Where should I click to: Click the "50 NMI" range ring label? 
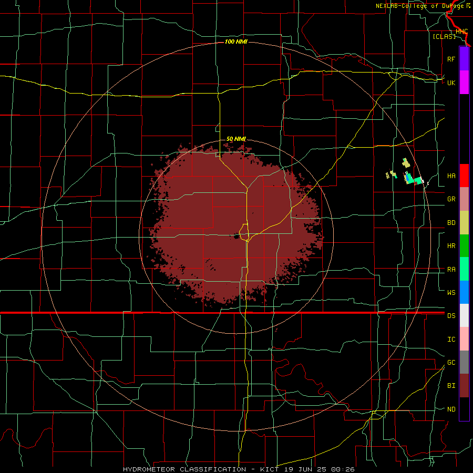[x=236, y=139]
